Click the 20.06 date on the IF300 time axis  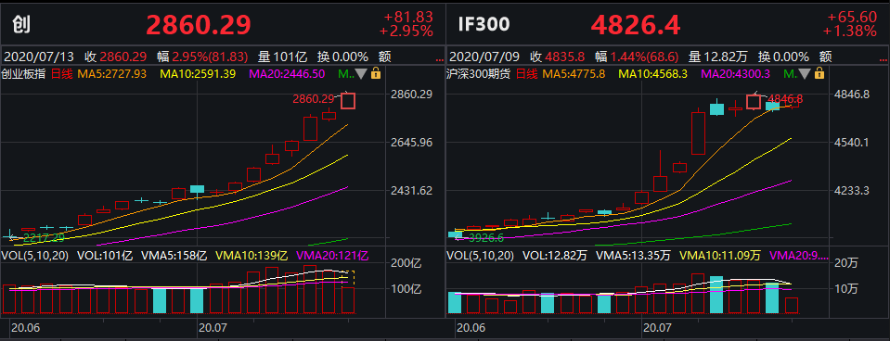coord(471,327)
